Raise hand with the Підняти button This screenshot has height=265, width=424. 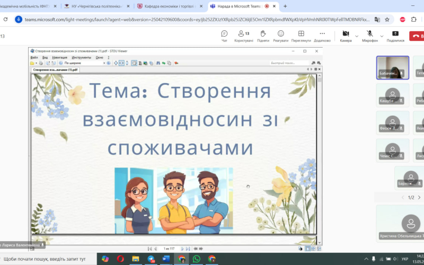(x=263, y=36)
